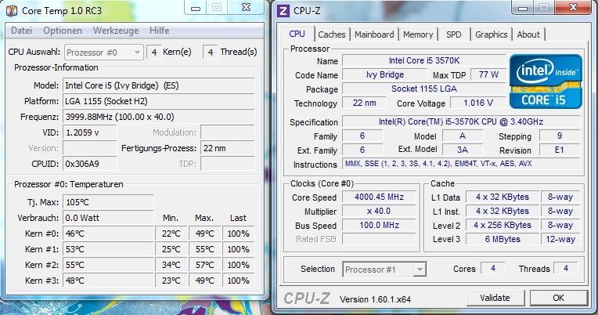
Task: Click the Tj. Max value 105°C
Action: tap(108, 202)
